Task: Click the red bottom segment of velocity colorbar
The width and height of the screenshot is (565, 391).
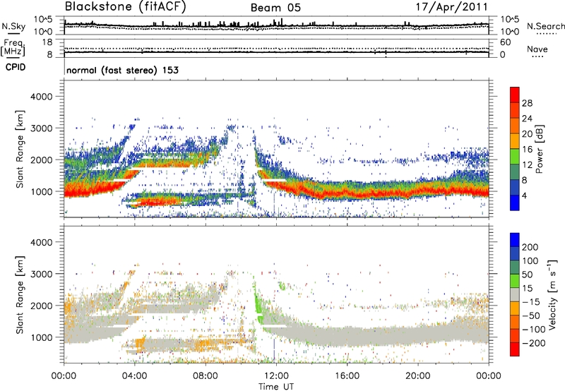Action: (515, 349)
